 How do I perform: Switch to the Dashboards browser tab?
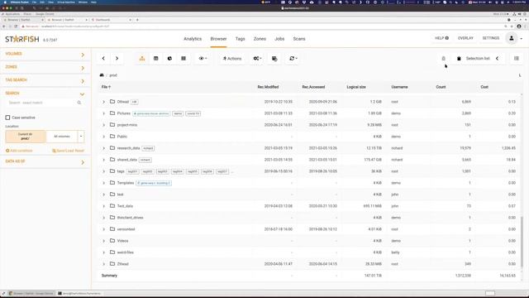pyautogui.click(x=112, y=20)
